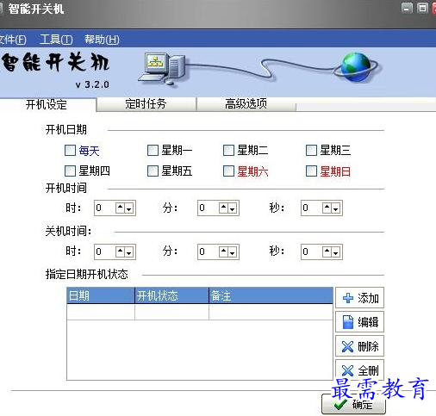Decrease the 关机时间 hour value

pos(129,252)
